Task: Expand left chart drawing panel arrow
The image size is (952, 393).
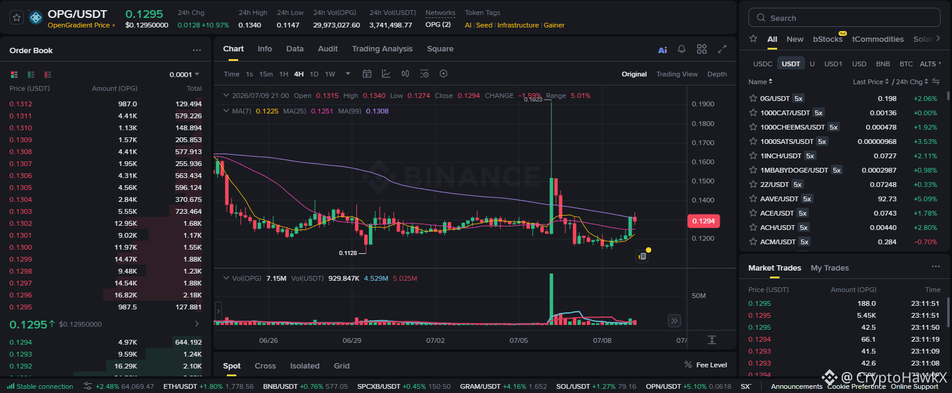Action: click(218, 311)
